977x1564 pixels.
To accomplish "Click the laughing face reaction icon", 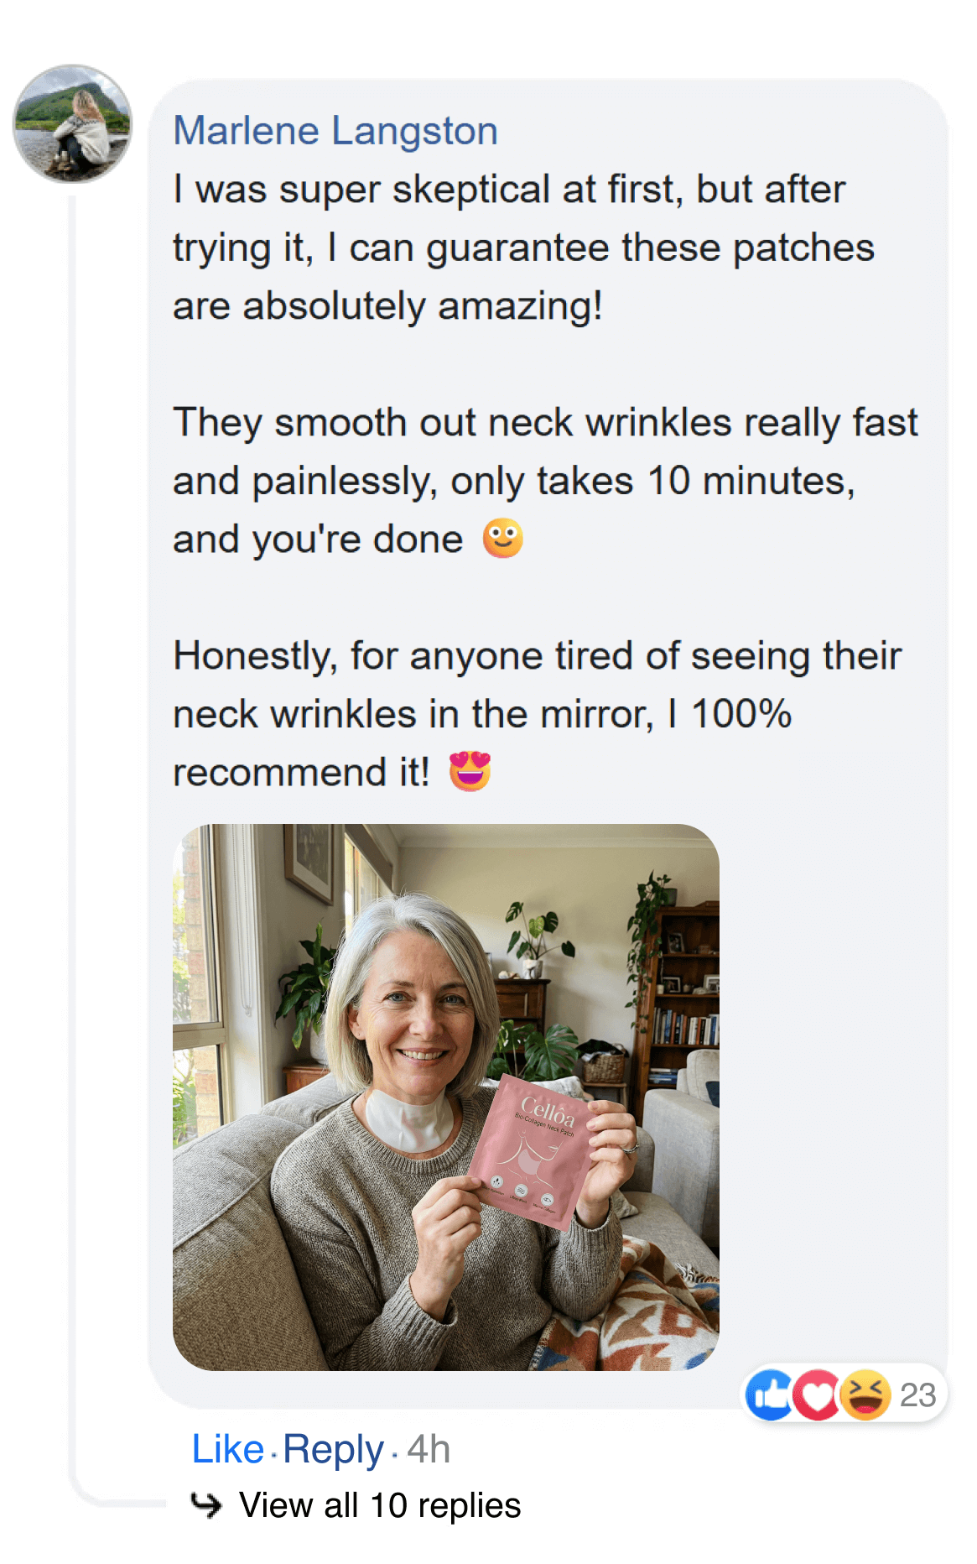I will pyautogui.click(x=865, y=1395).
